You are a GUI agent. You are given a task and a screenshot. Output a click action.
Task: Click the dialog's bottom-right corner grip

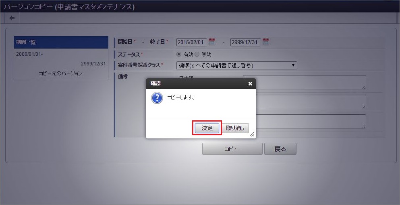coord(252,134)
